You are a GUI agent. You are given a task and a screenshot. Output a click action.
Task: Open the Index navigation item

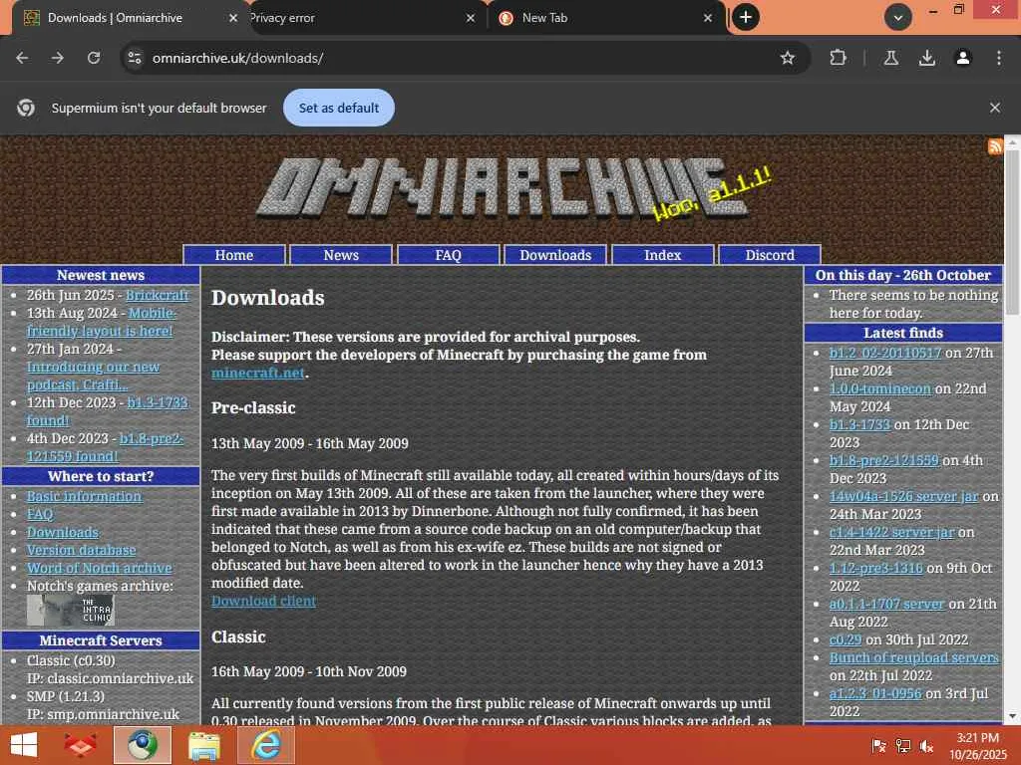pos(662,255)
